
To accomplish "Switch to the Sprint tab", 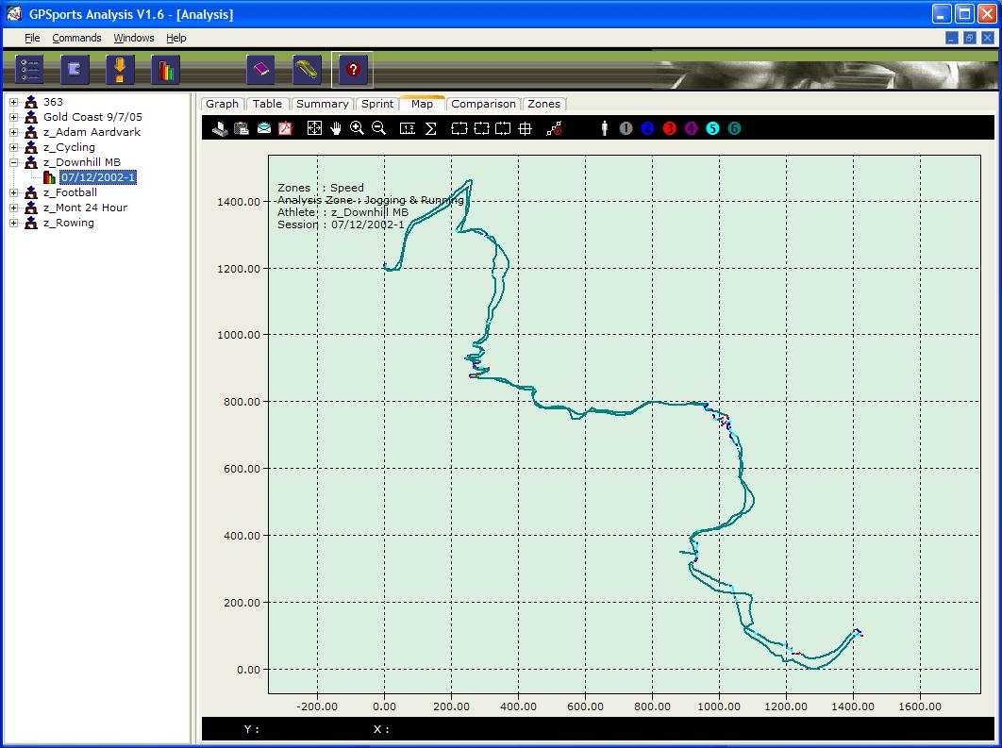I will (377, 104).
